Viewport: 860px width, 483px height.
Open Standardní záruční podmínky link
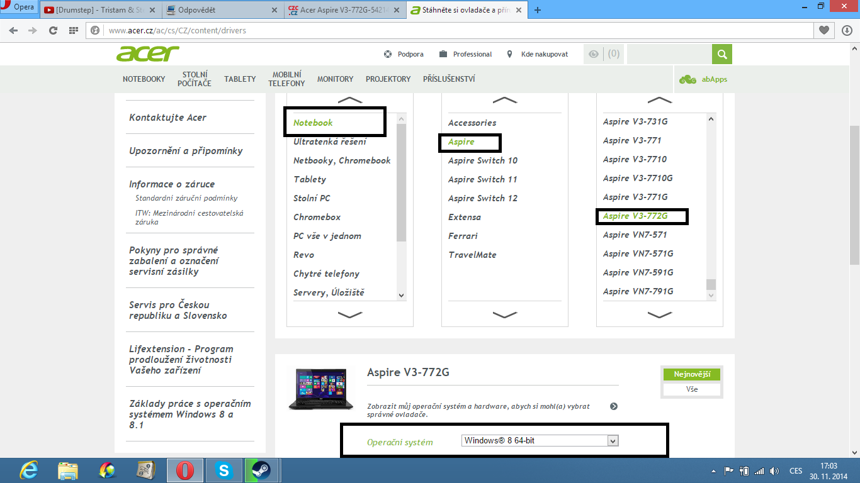tap(186, 198)
